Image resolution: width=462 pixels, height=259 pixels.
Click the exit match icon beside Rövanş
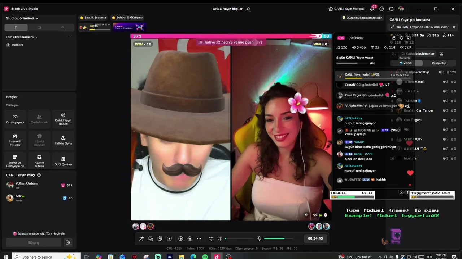tap(68, 242)
